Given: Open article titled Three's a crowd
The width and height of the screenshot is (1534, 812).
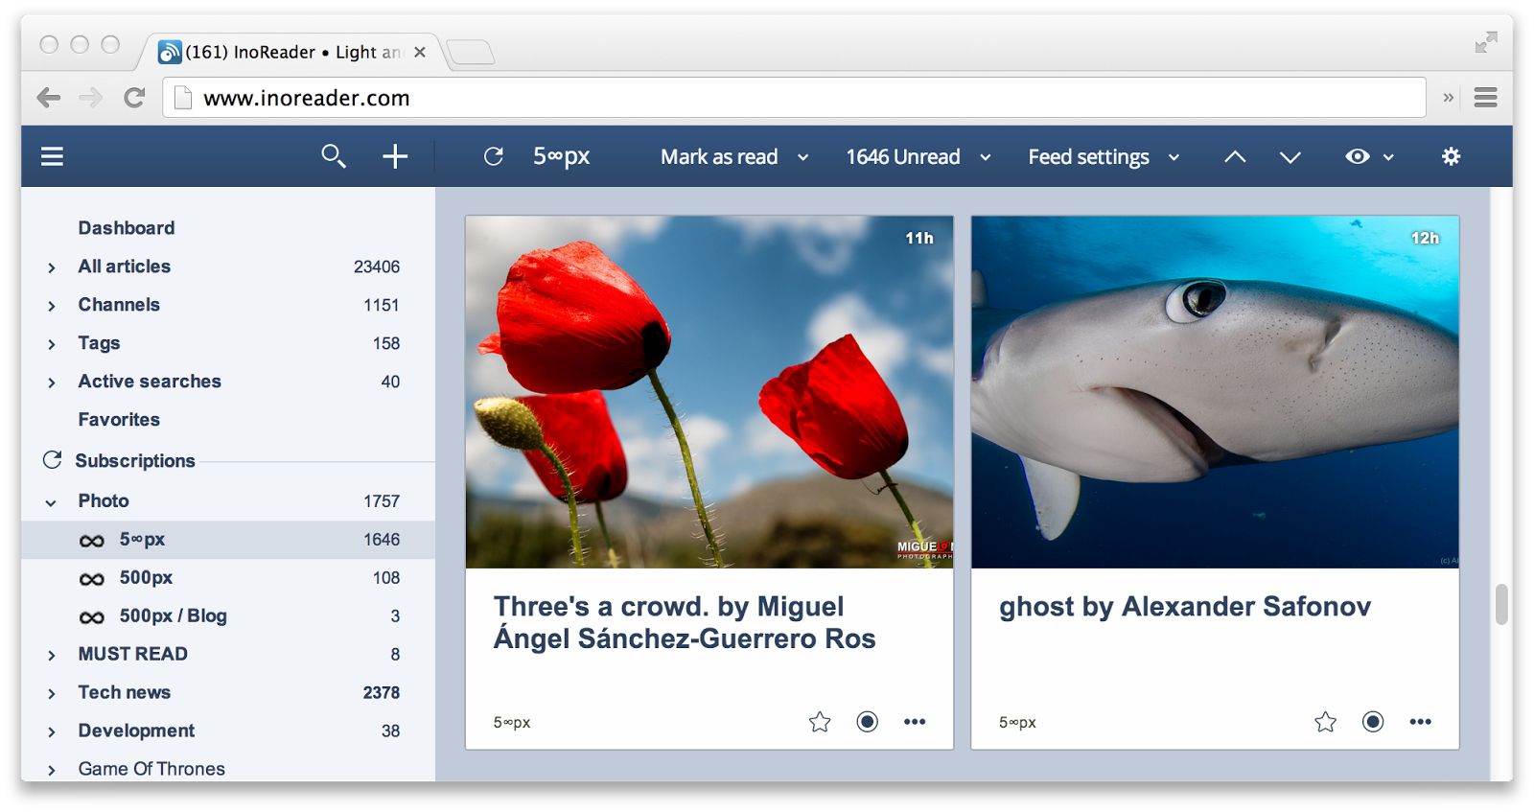Looking at the screenshot, I should [685, 622].
